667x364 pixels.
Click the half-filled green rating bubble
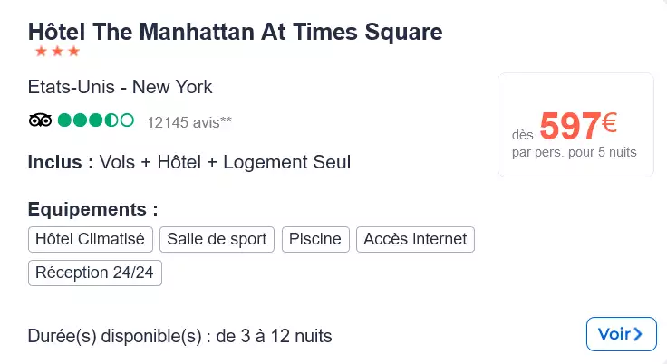coord(111,120)
